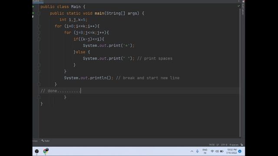Open the colorful browser icon on taskbar

pyautogui.click(x=46, y=151)
